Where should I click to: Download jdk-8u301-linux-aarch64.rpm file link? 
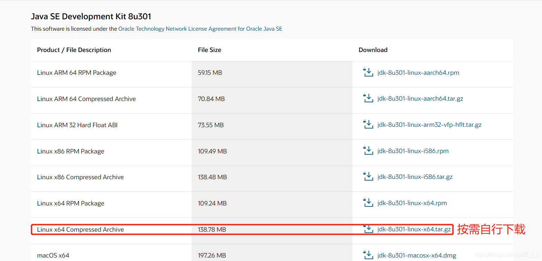418,72
